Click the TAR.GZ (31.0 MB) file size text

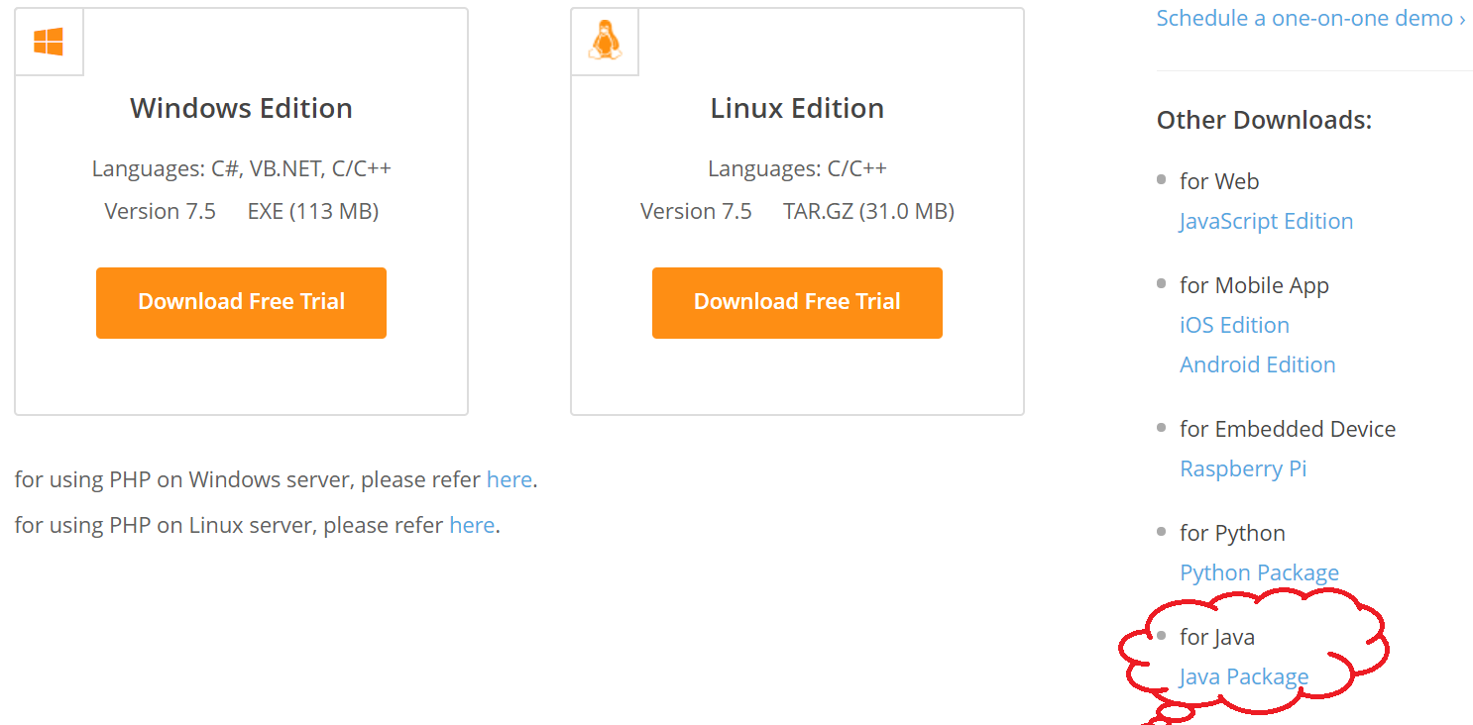pyautogui.click(x=868, y=211)
